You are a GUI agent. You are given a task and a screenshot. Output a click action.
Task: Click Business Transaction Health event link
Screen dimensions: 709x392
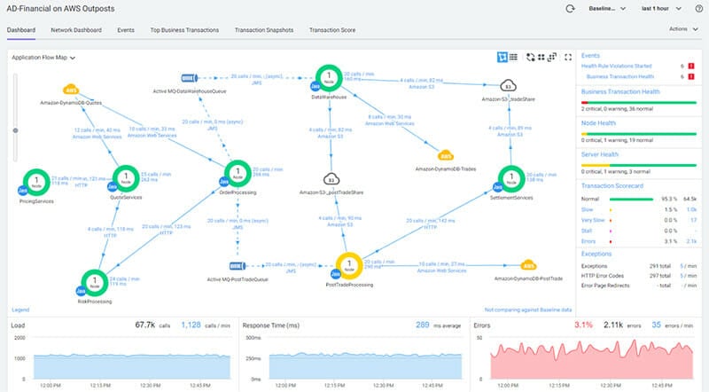(619, 76)
